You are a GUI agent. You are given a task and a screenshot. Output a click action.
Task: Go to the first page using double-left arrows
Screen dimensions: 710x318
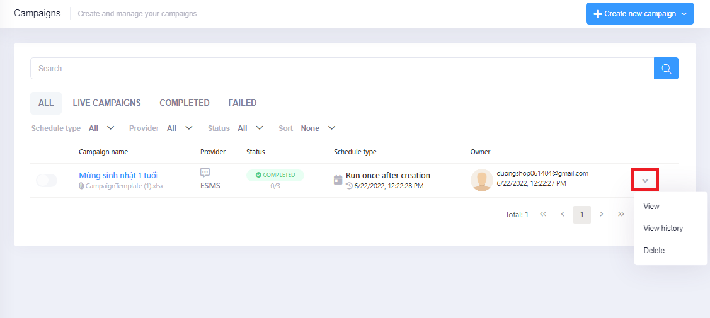pyautogui.click(x=542, y=215)
